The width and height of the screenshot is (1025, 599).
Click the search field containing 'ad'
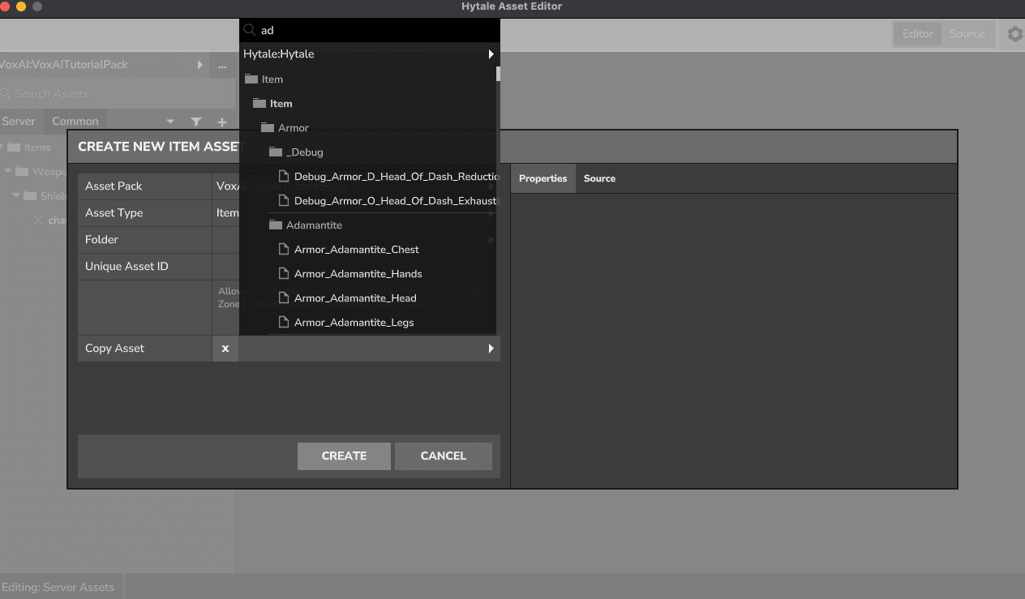(x=324, y=29)
